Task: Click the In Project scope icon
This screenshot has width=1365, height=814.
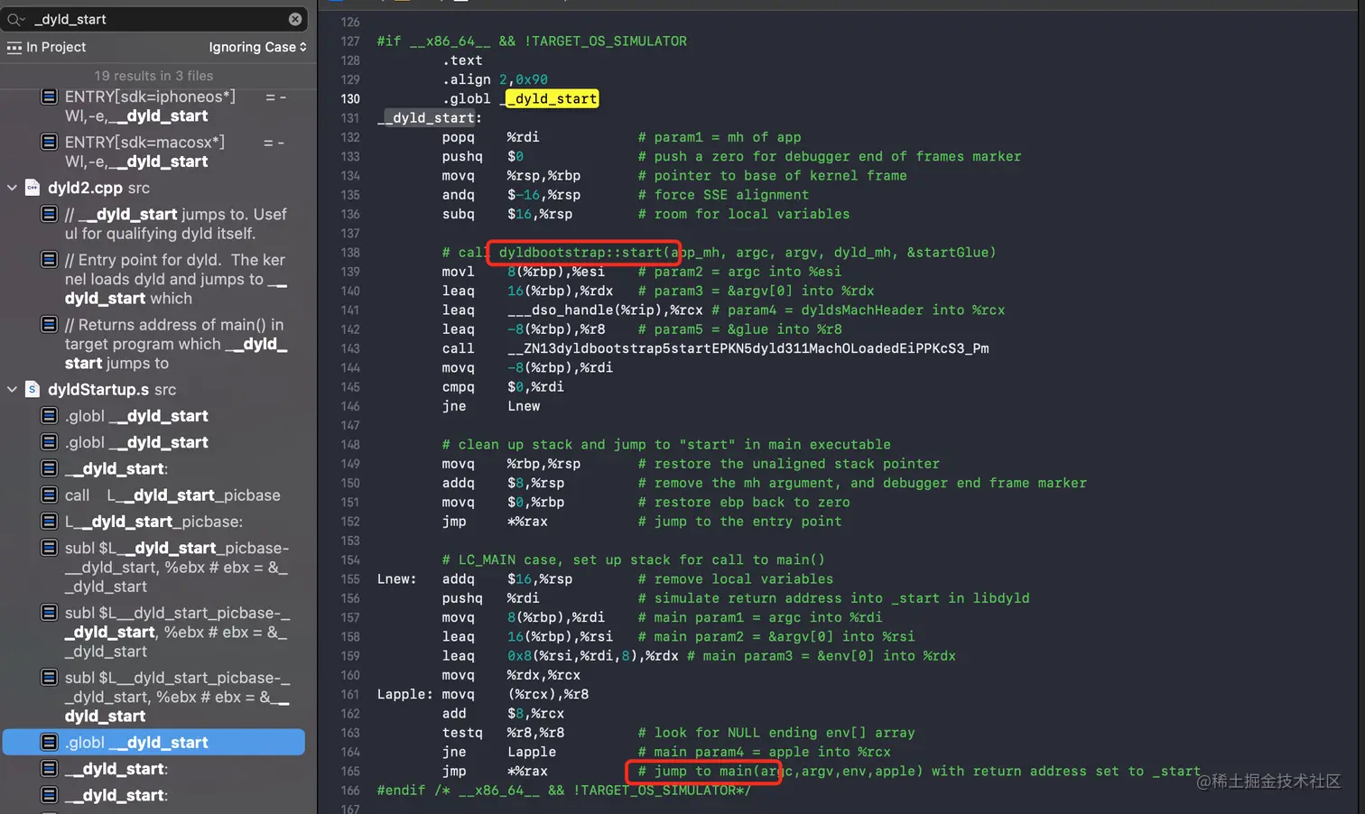Action: (x=14, y=47)
